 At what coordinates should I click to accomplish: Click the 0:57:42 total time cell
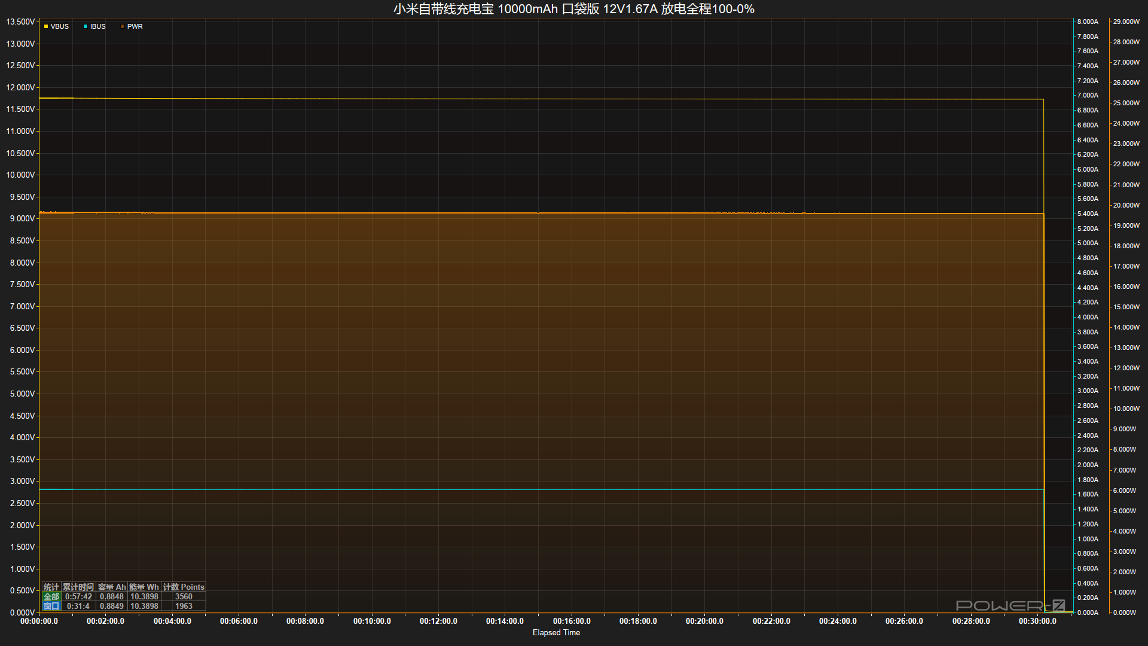[x=78, y=596]
